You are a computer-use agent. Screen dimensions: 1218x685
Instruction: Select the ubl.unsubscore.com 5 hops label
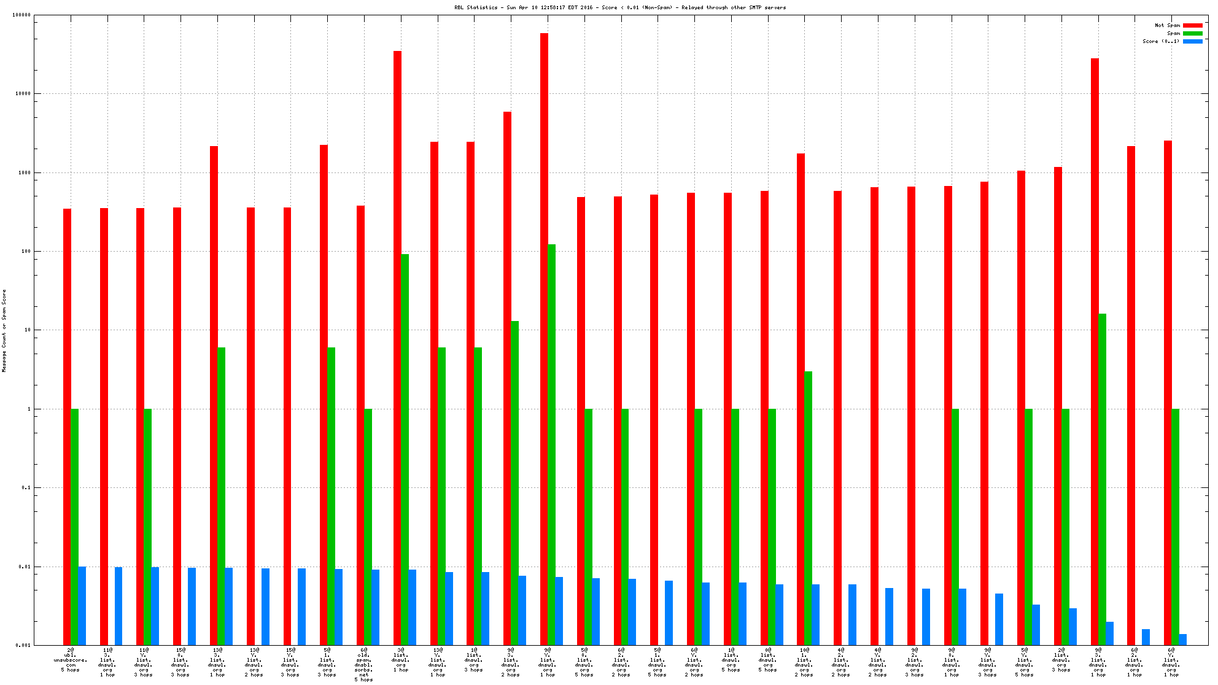71,660
